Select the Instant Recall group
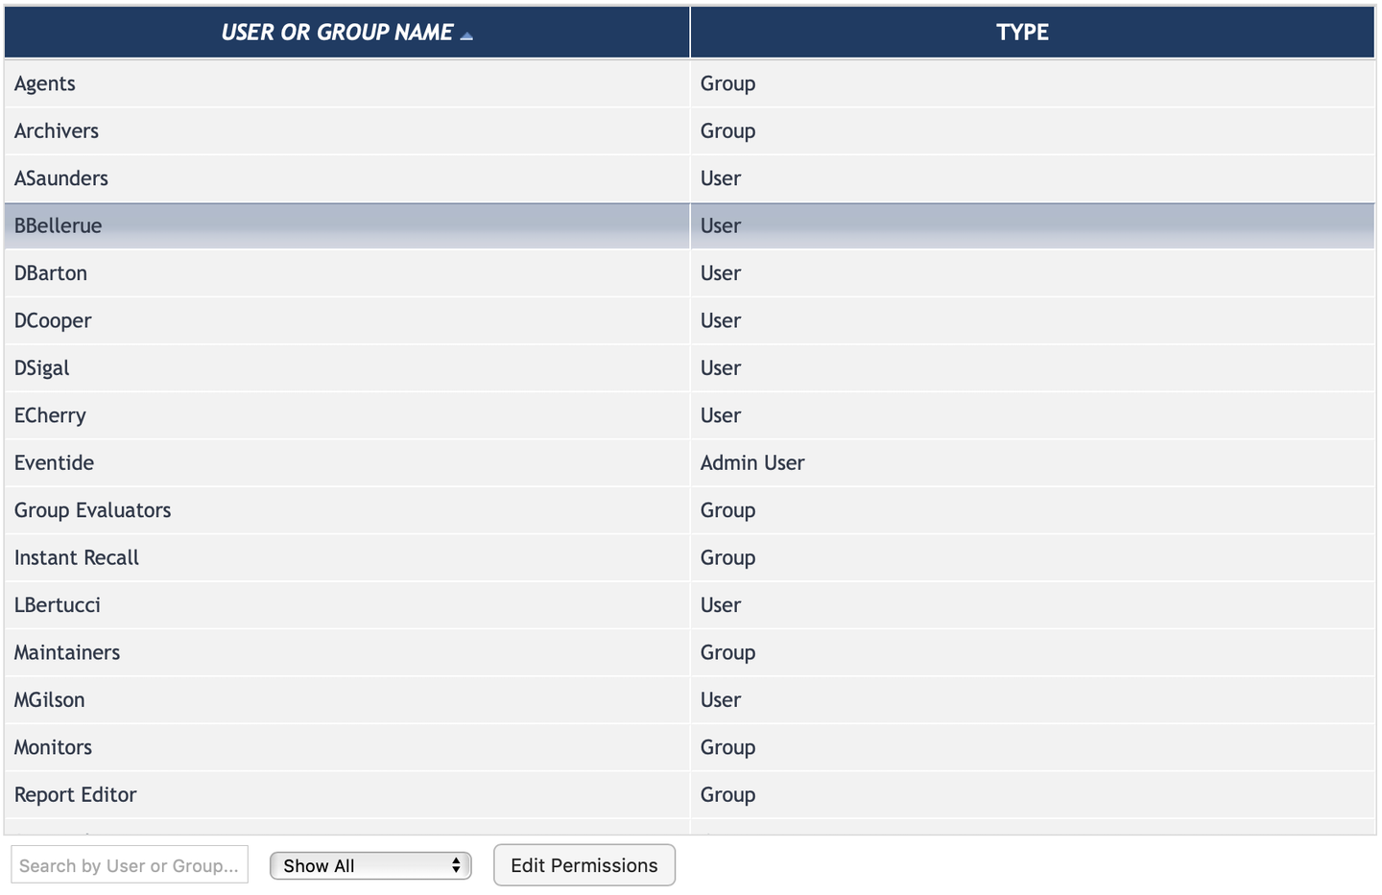Image resolution: width=1382 pixels, height=895 pixels. pos(77,558)
